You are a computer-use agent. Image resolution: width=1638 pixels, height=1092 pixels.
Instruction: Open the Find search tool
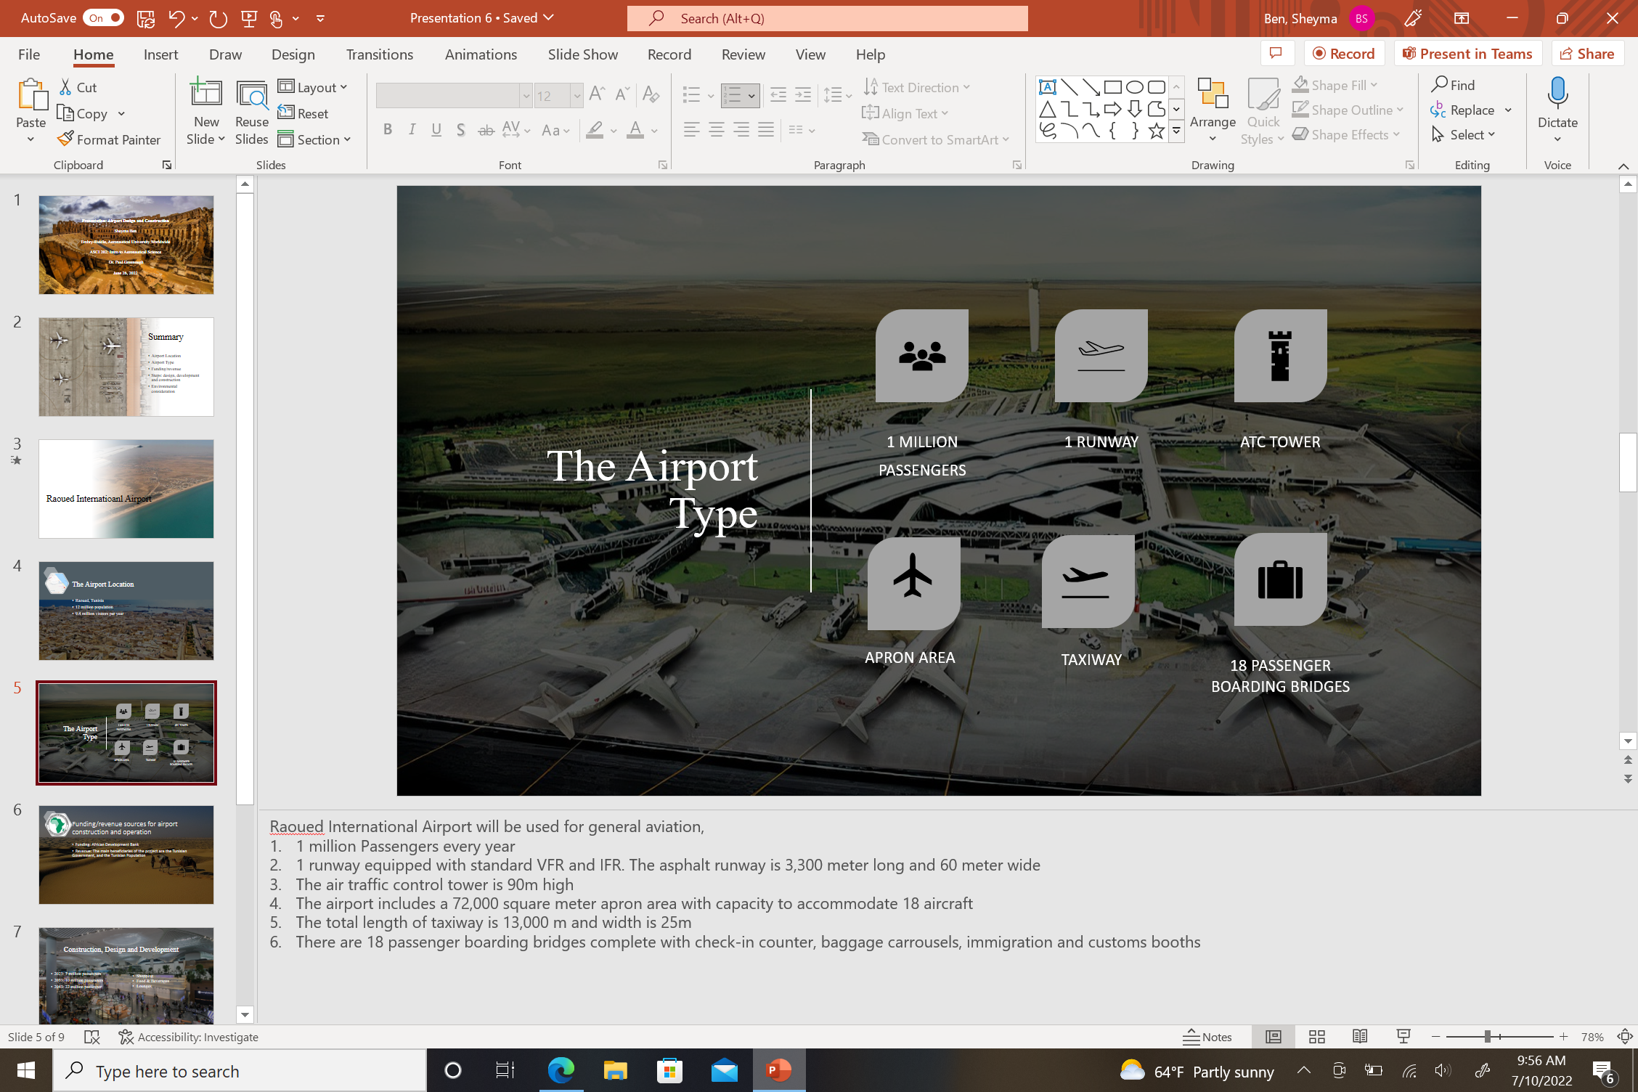(x=1454, y=85)
